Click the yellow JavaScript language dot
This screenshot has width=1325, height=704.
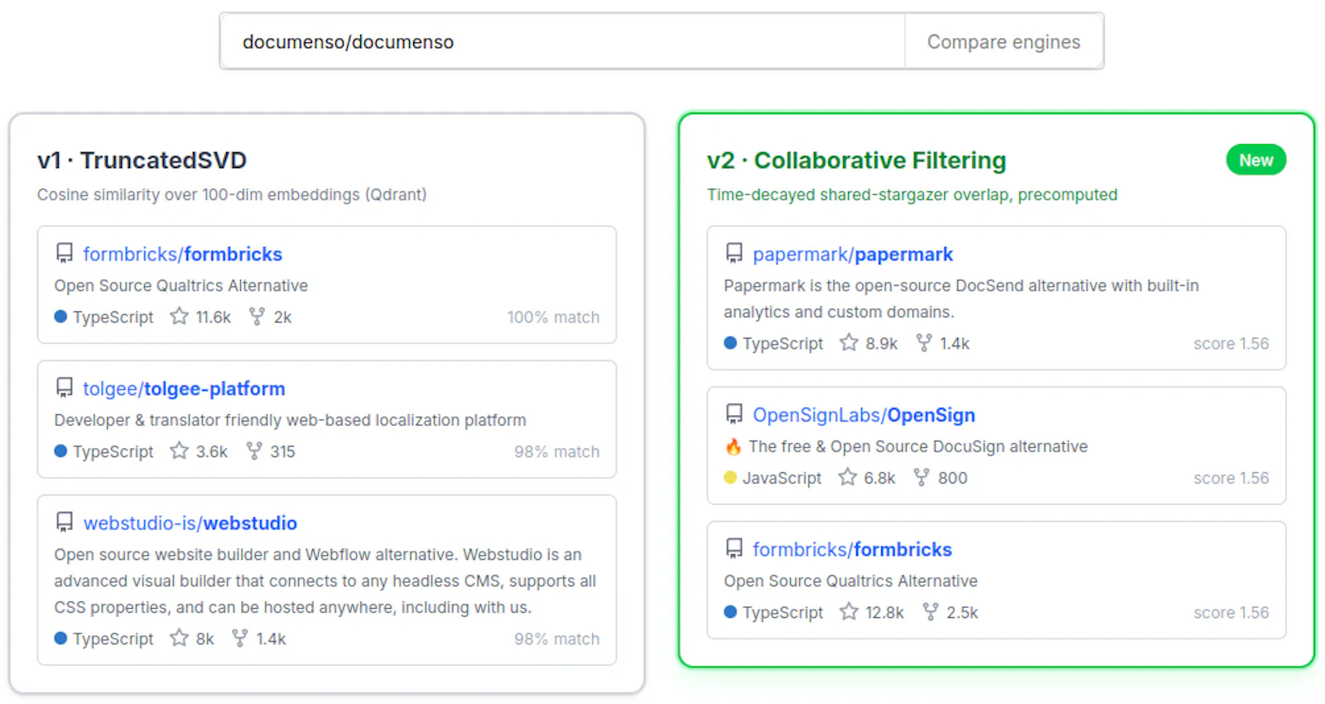point(730,478)
